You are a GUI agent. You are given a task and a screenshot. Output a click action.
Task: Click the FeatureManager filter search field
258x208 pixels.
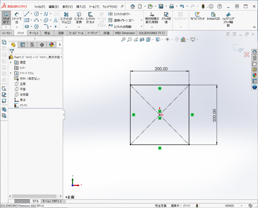click(35, 51)
